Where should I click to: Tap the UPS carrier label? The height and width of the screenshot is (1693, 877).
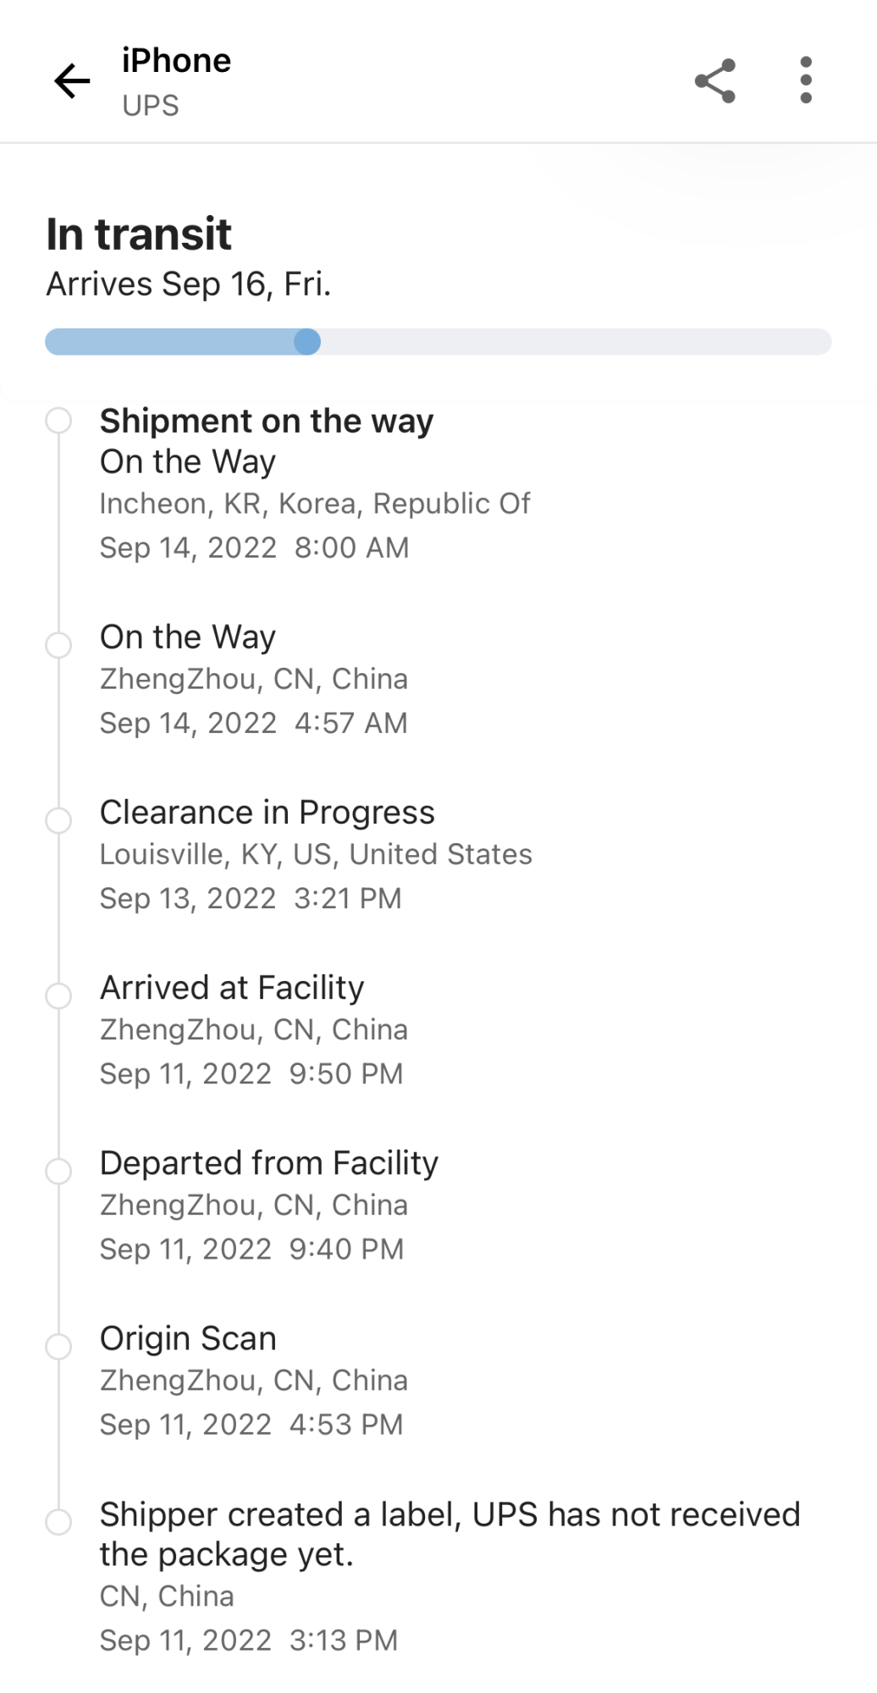[151, 106]
